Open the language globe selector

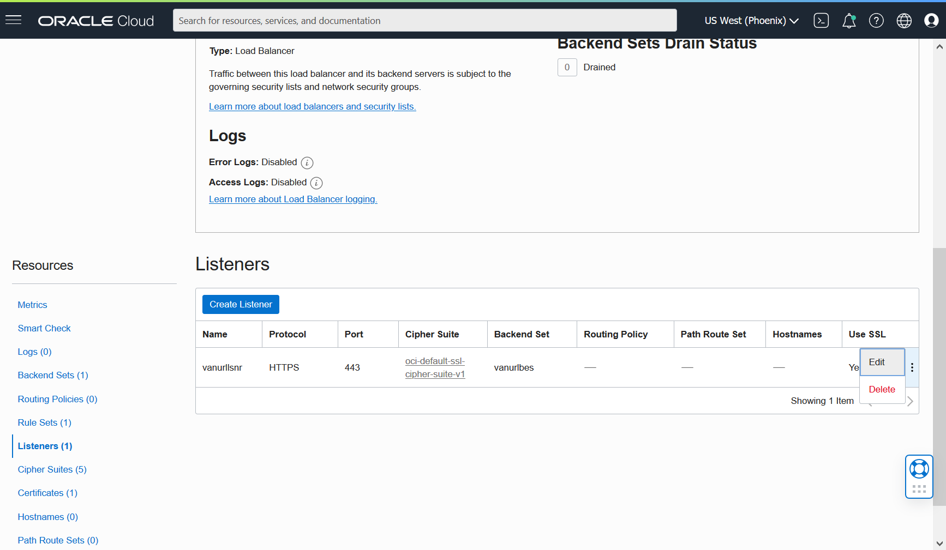click(x=903, y=21)
